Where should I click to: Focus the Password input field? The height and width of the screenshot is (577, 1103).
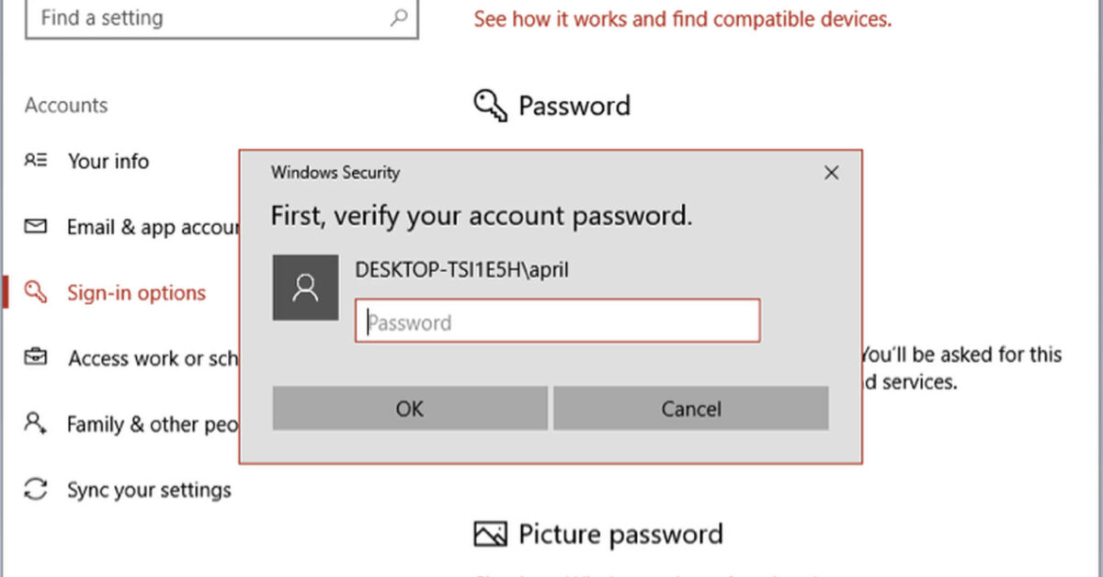556,321
